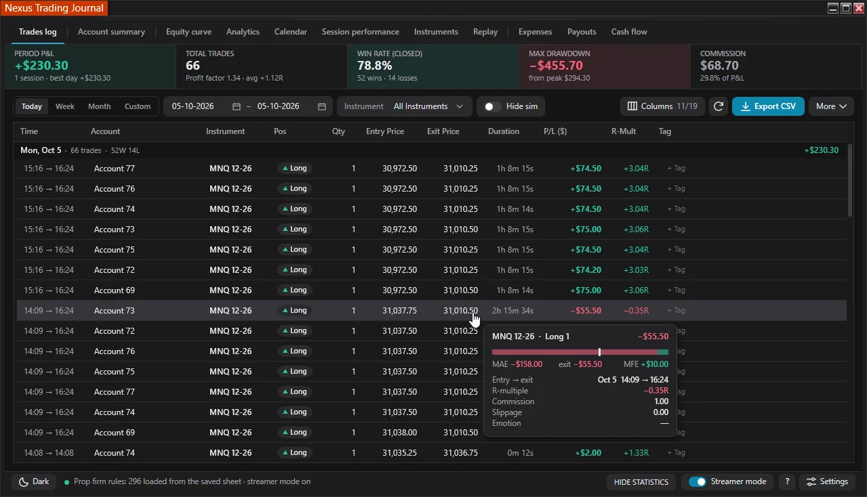Screen dimensions: 867x497
Task: Click the moon icon for Dark theme
Action: click(23, 481)
